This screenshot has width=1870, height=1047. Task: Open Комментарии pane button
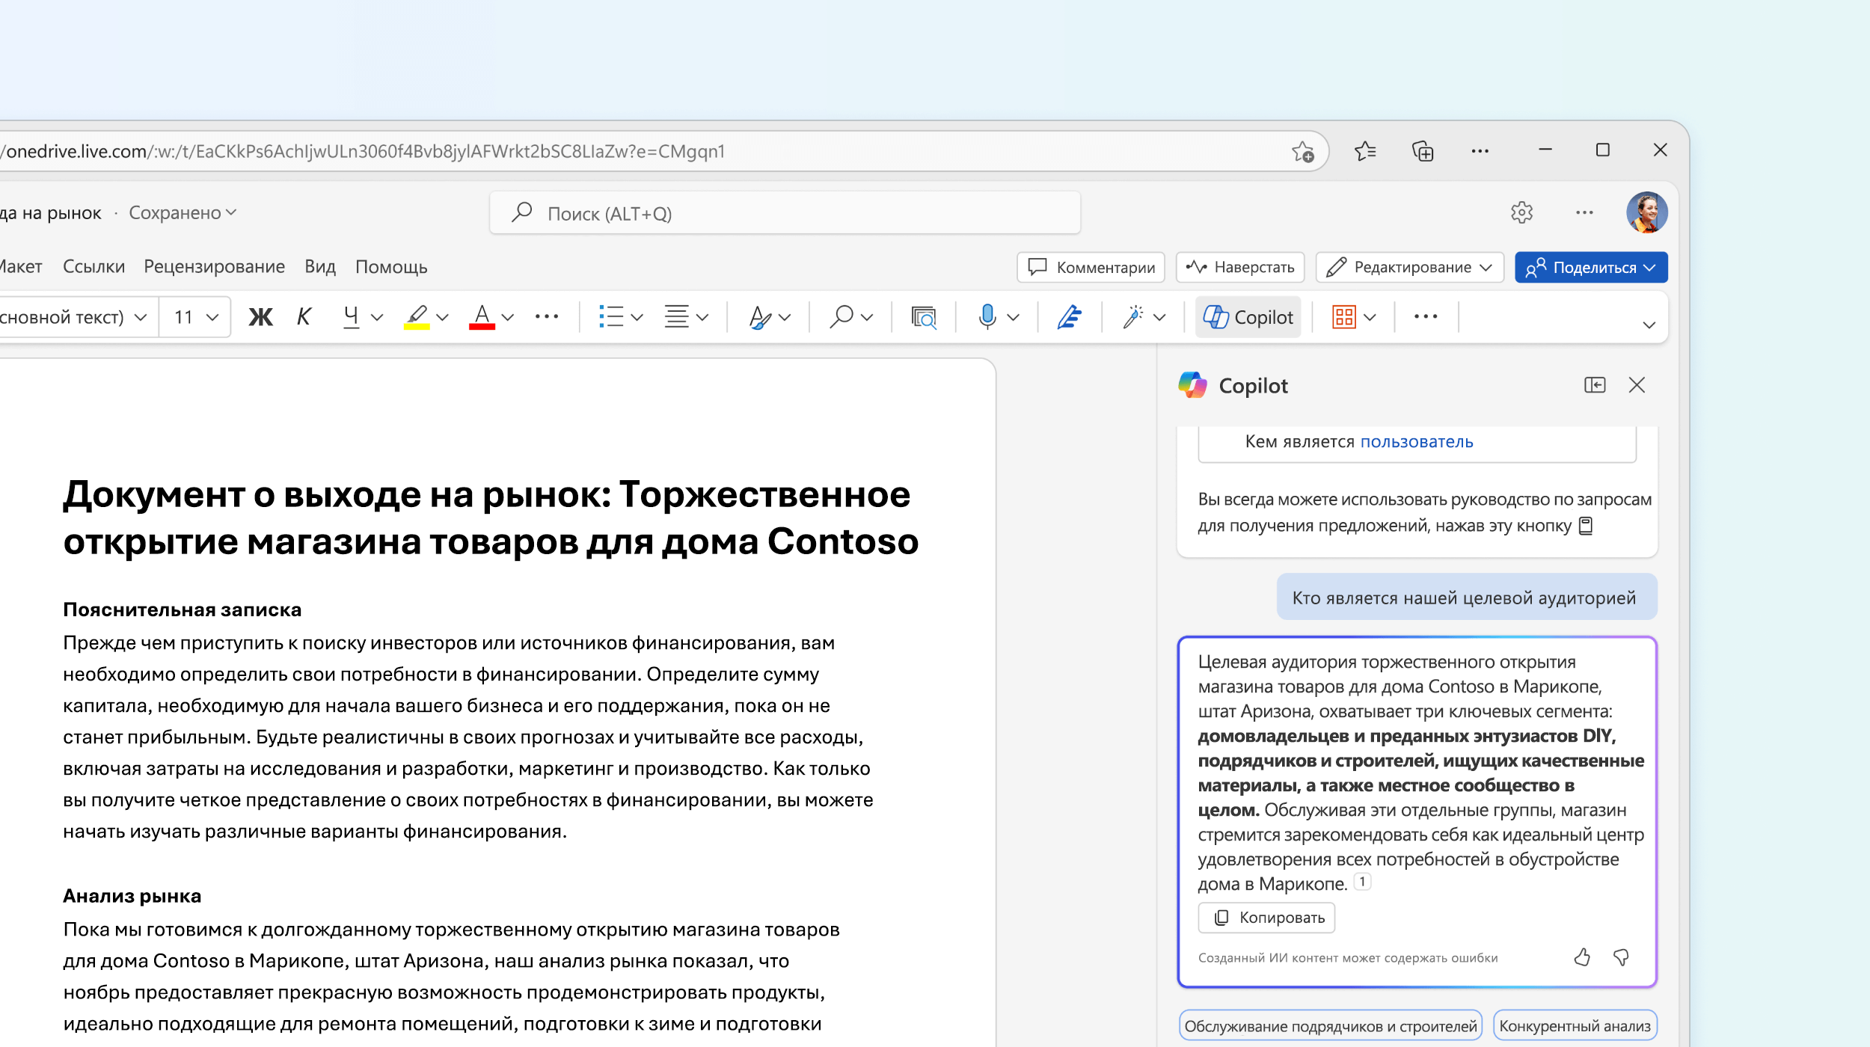pyautogui.click(x=1091, y=267)
